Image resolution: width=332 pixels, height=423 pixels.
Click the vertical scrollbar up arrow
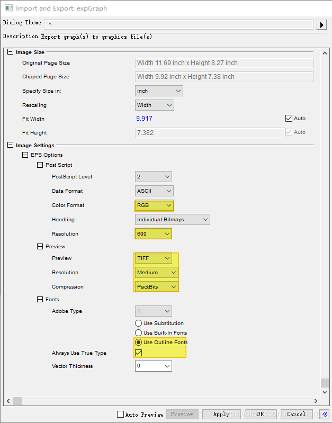325,53
